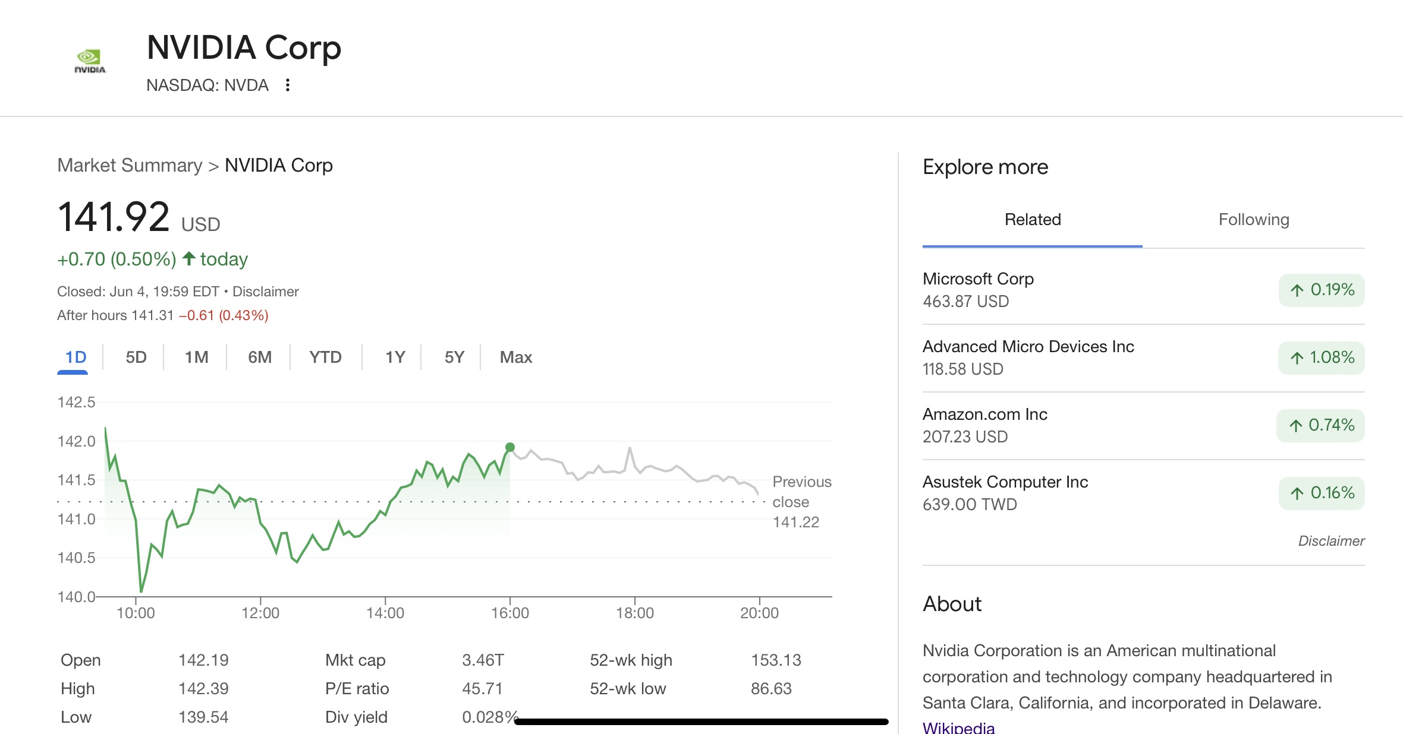Viewport: 1403px width, 734px height.
Task: Show the 6M price history
Action: (260, 357)
